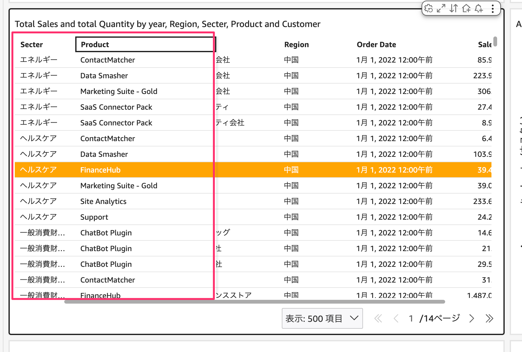This screenshot has width=522, height=352.
Task: Jump to the last page of results
Action: (x=489, y=318)
